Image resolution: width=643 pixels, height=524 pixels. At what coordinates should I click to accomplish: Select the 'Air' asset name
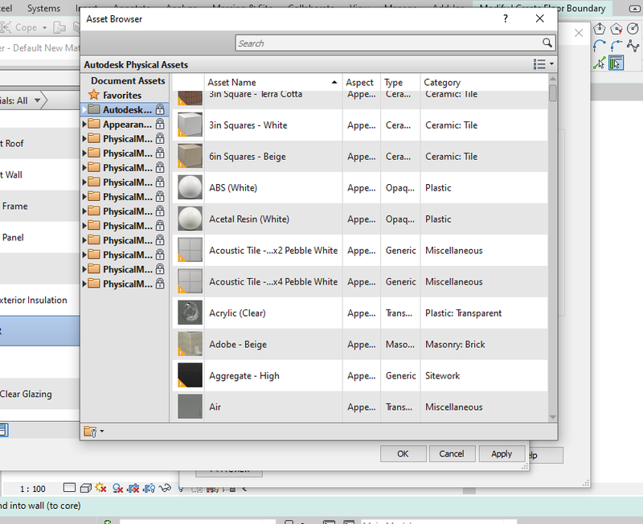(x=215, y=407)
